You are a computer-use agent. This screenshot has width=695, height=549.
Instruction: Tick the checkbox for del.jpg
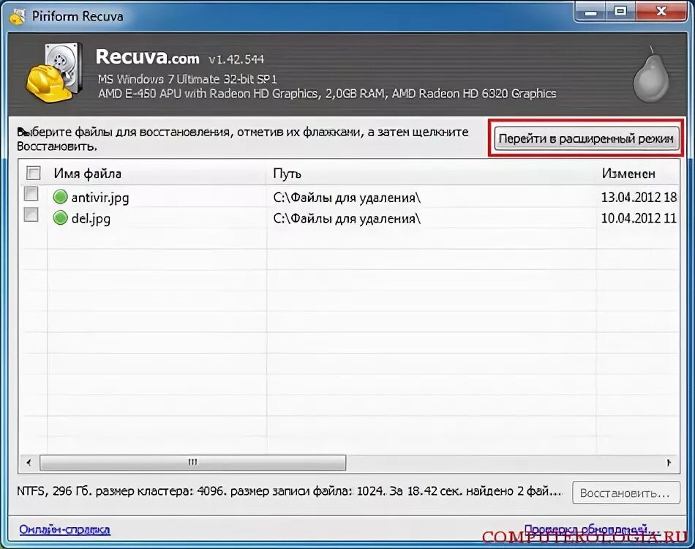31,214
